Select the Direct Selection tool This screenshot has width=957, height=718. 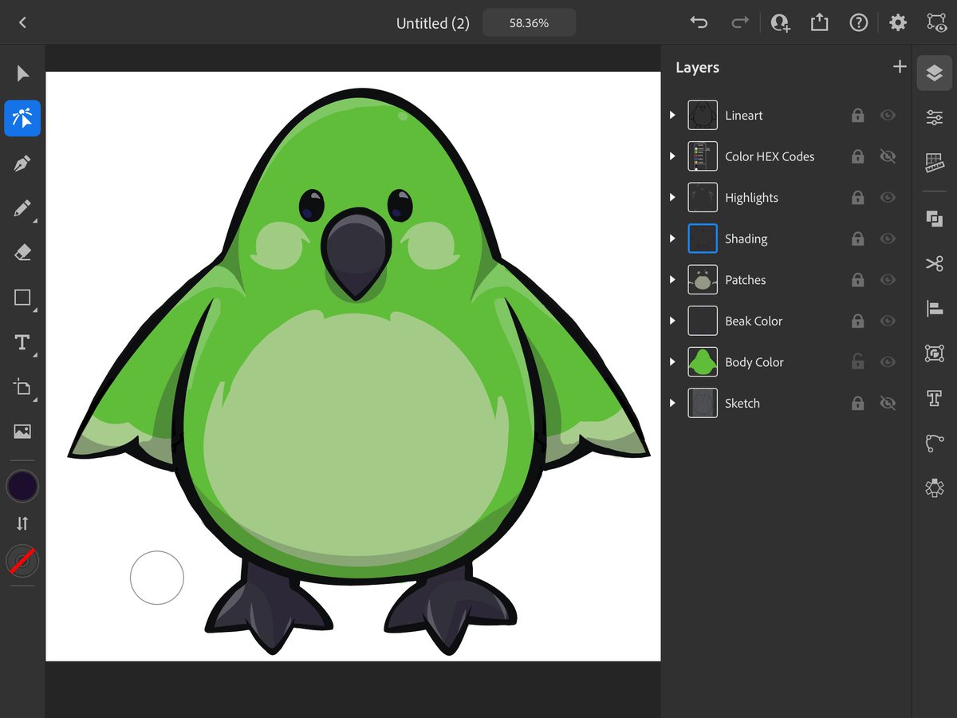22,118
